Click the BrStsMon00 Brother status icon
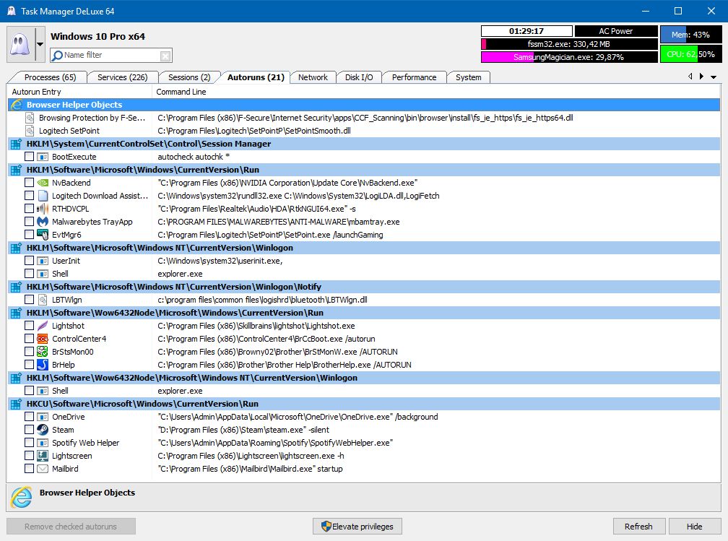This screenshot has width=728, height=541. (x=43, y=352)
